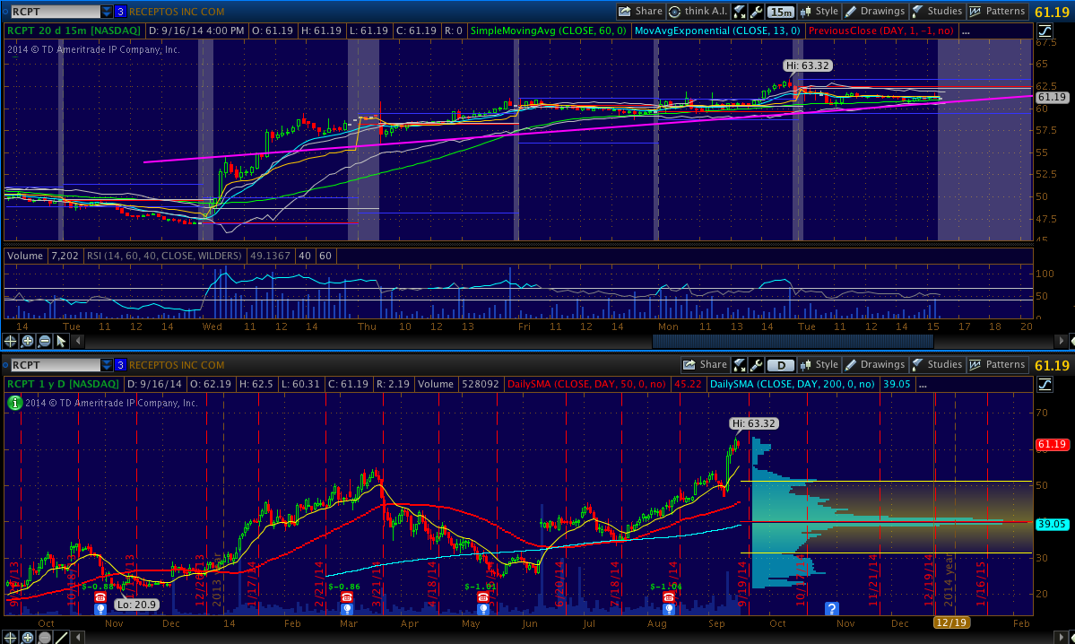Open the Studies menu in upper chart
This screenshot has width=1075, height=644.
pos(936,12)
